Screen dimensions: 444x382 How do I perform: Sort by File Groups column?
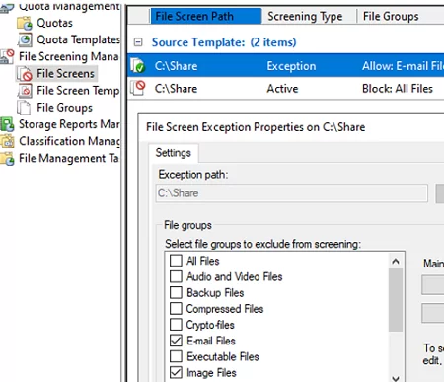pos(401,16)
